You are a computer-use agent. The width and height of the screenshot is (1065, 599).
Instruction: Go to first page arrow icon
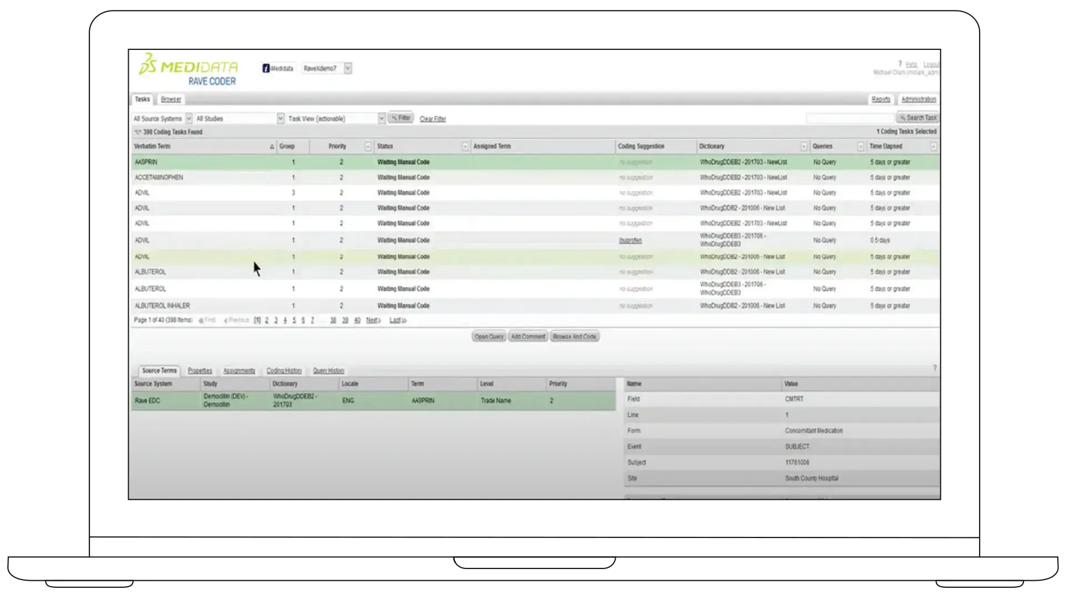click(x=201, y=321)
